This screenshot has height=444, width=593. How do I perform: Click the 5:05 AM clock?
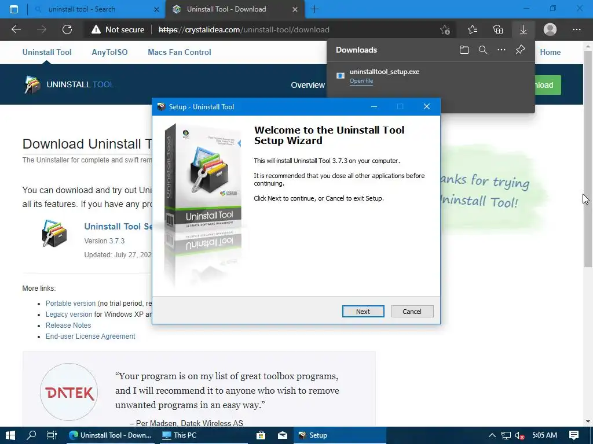point(544,435)
